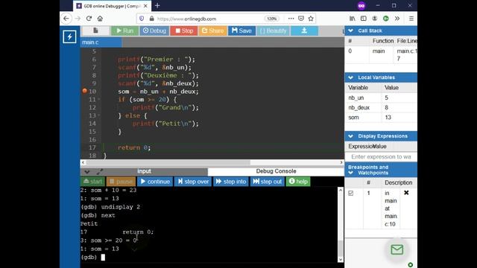Click the step out button
The width and height of the screenshot is (477, 268).
point(267,182)
